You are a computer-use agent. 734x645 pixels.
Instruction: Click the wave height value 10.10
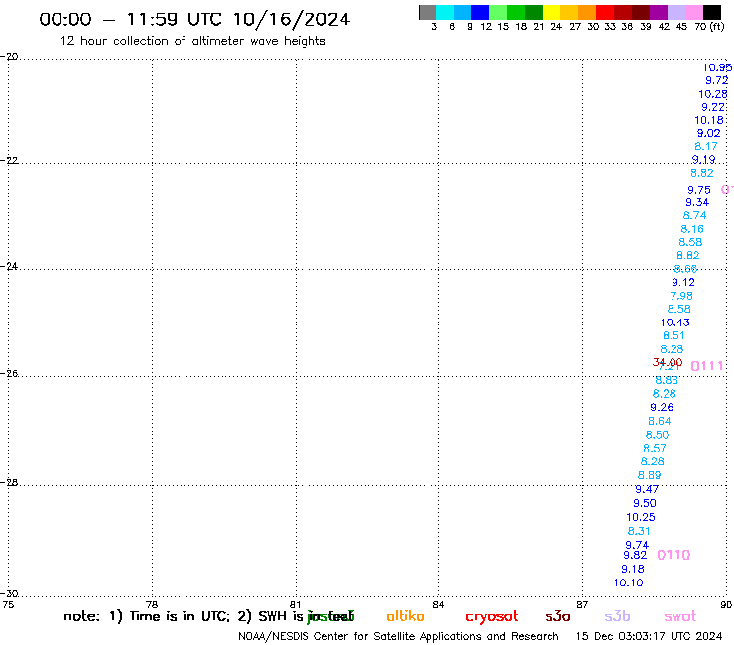628,583
